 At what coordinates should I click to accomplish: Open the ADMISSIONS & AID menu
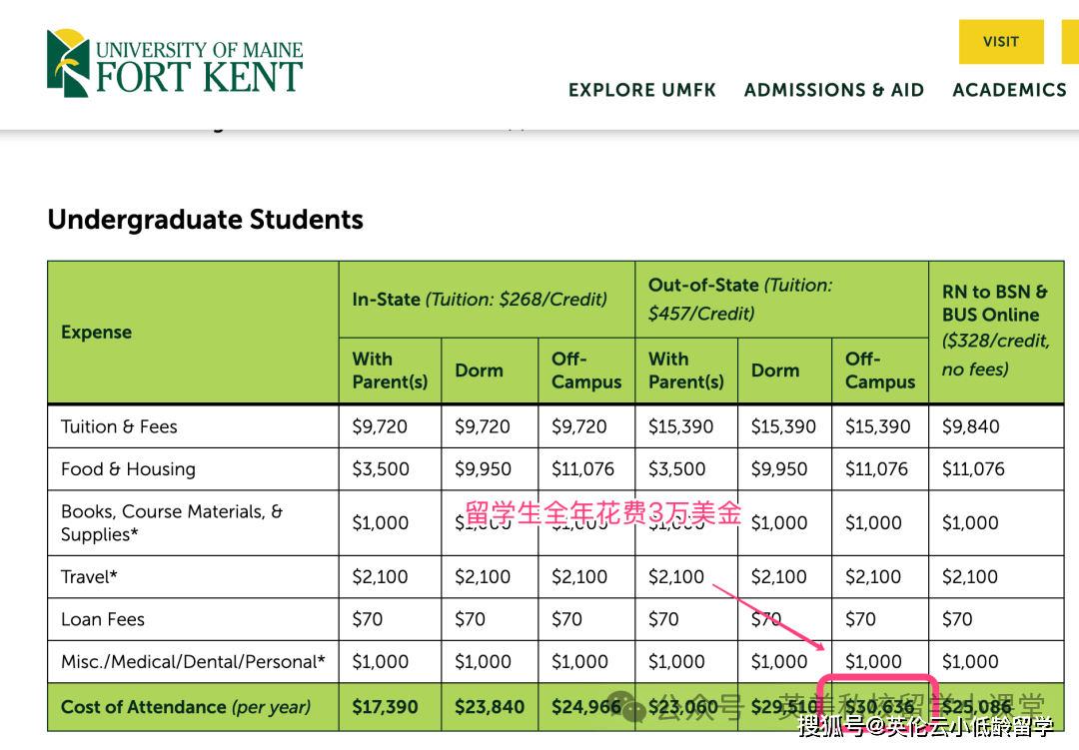pos(834,90)
